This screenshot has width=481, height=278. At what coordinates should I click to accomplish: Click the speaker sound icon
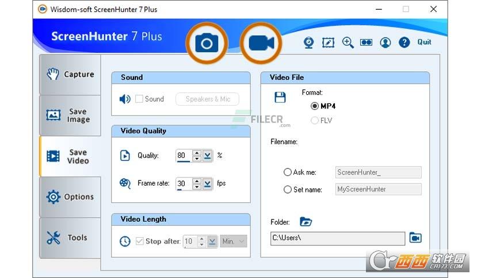pos(125,99)
